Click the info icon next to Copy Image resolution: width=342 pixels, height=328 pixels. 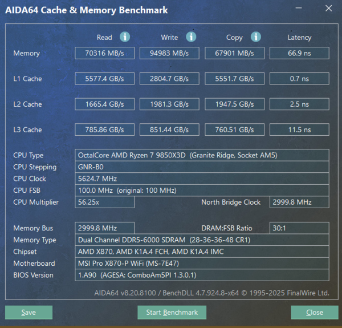tap(255, 37)
